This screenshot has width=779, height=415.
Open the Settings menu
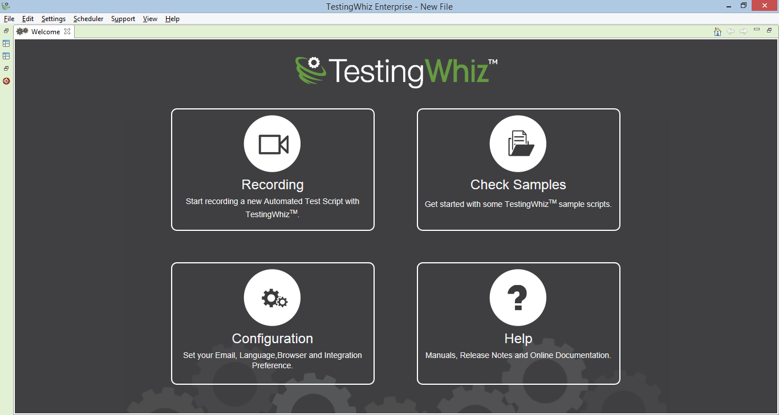coord(53,19)
